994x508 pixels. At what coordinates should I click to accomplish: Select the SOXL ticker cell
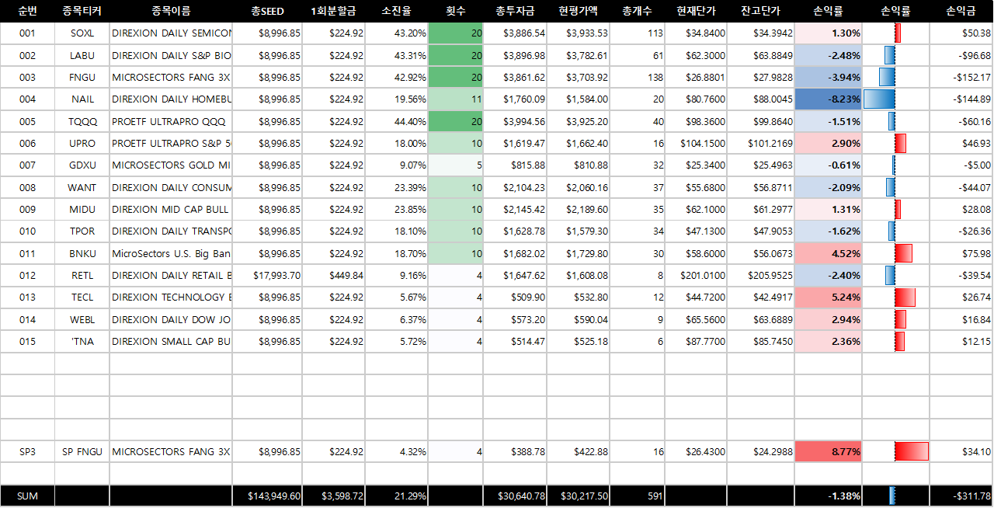point(82,33)
